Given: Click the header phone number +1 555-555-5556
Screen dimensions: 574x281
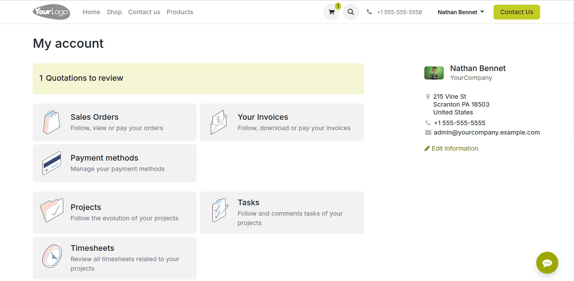Looking at the screenshot, I should click(x=399, y=12).
